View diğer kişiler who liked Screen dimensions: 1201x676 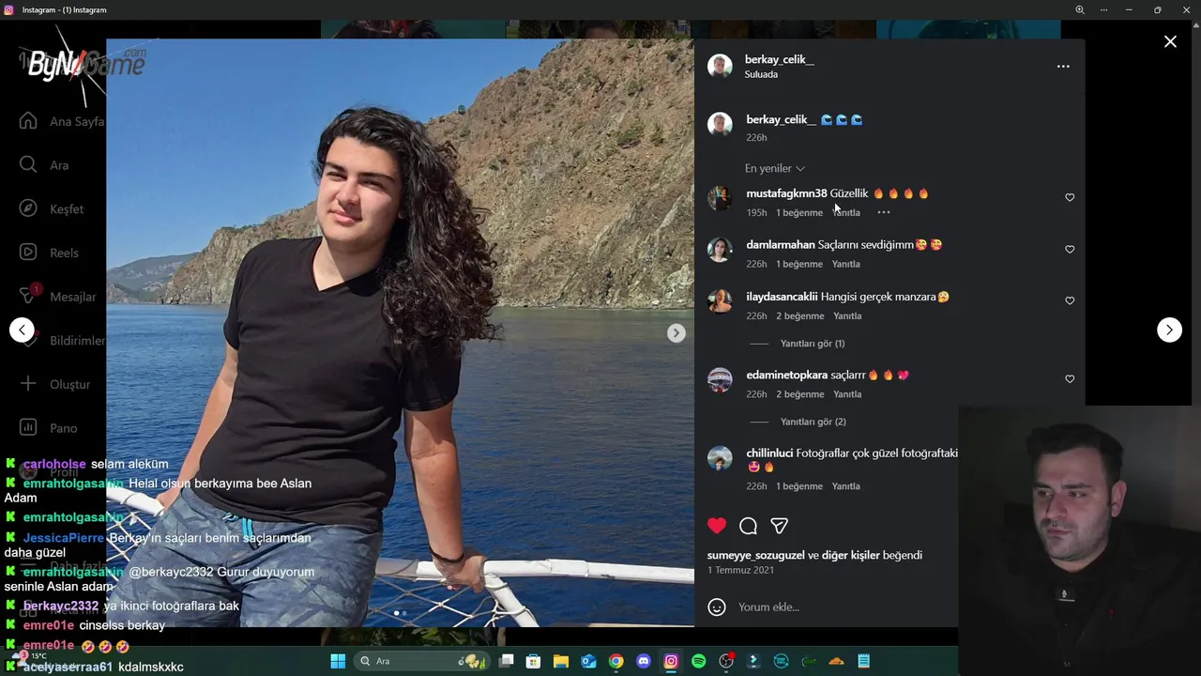851,555
